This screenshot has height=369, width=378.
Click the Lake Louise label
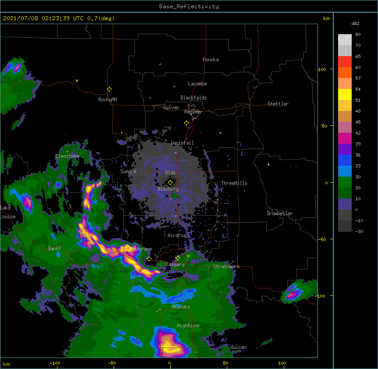[8, 212]
